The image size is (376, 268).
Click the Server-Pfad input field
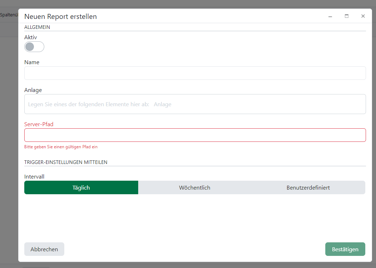pyautogui.click(x=195, y=135)
